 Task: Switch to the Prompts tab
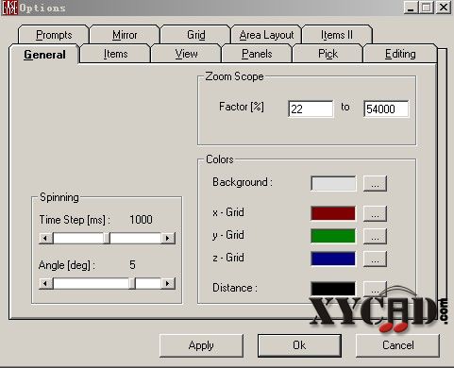click(54, 35)
